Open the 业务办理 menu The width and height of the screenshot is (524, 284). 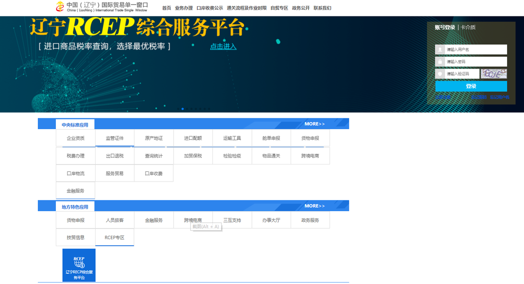[184, 8]
